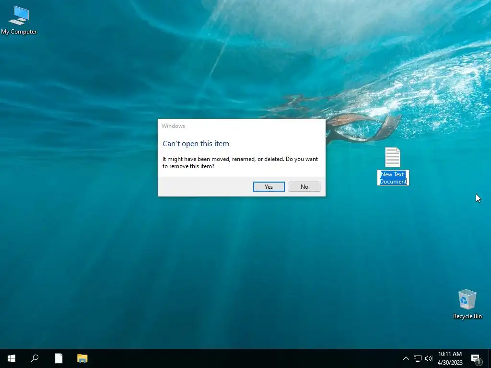Image resolution: width=491 pixels, height=368 pixels.
Task: Open the Action Center notifications icon
Action: (x=476, y=359)
